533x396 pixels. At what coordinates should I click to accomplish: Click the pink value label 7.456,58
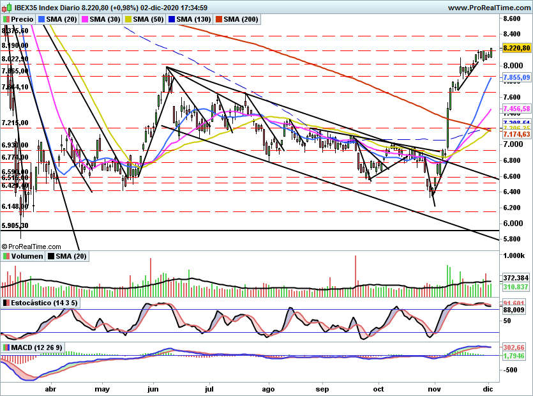[x=516, y=109]
